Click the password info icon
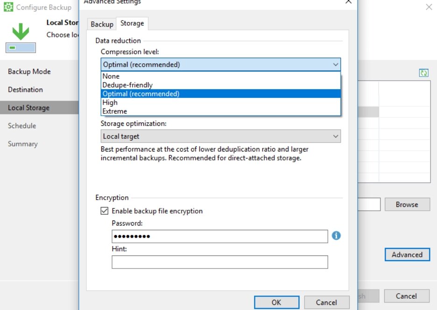This screenshot has height=310, width=437. click(336, 236)
